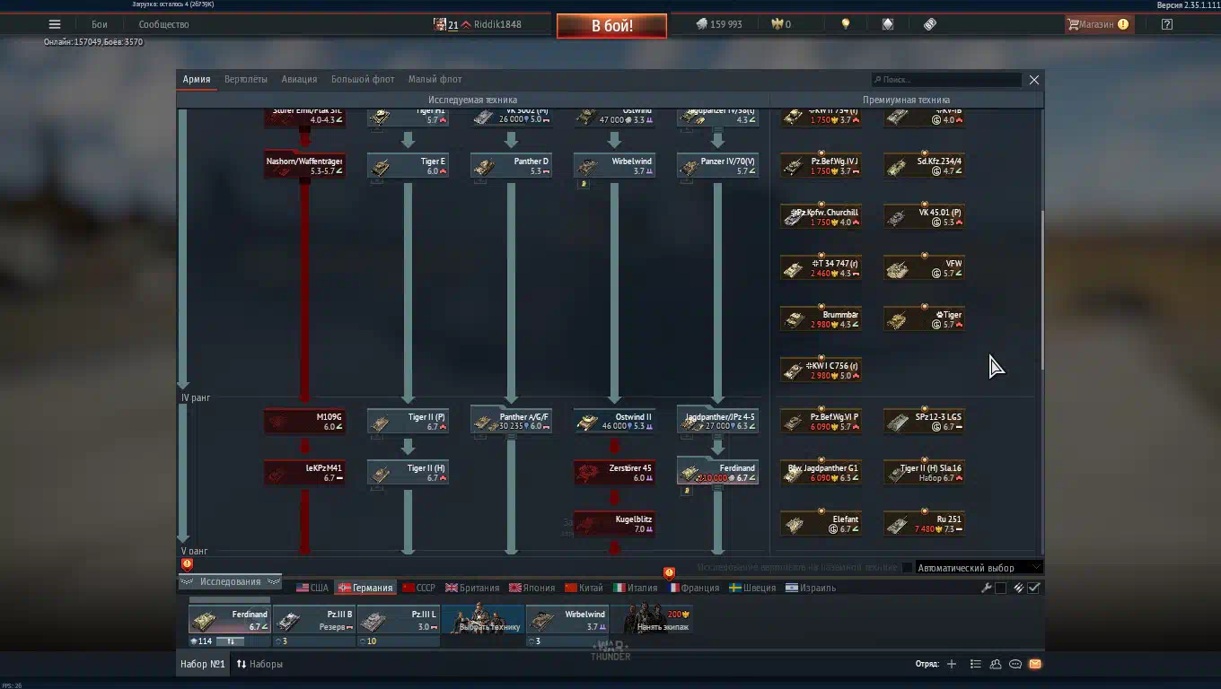Open the Бои menu
1221x689 pixels.
click(x=99, y=24)
